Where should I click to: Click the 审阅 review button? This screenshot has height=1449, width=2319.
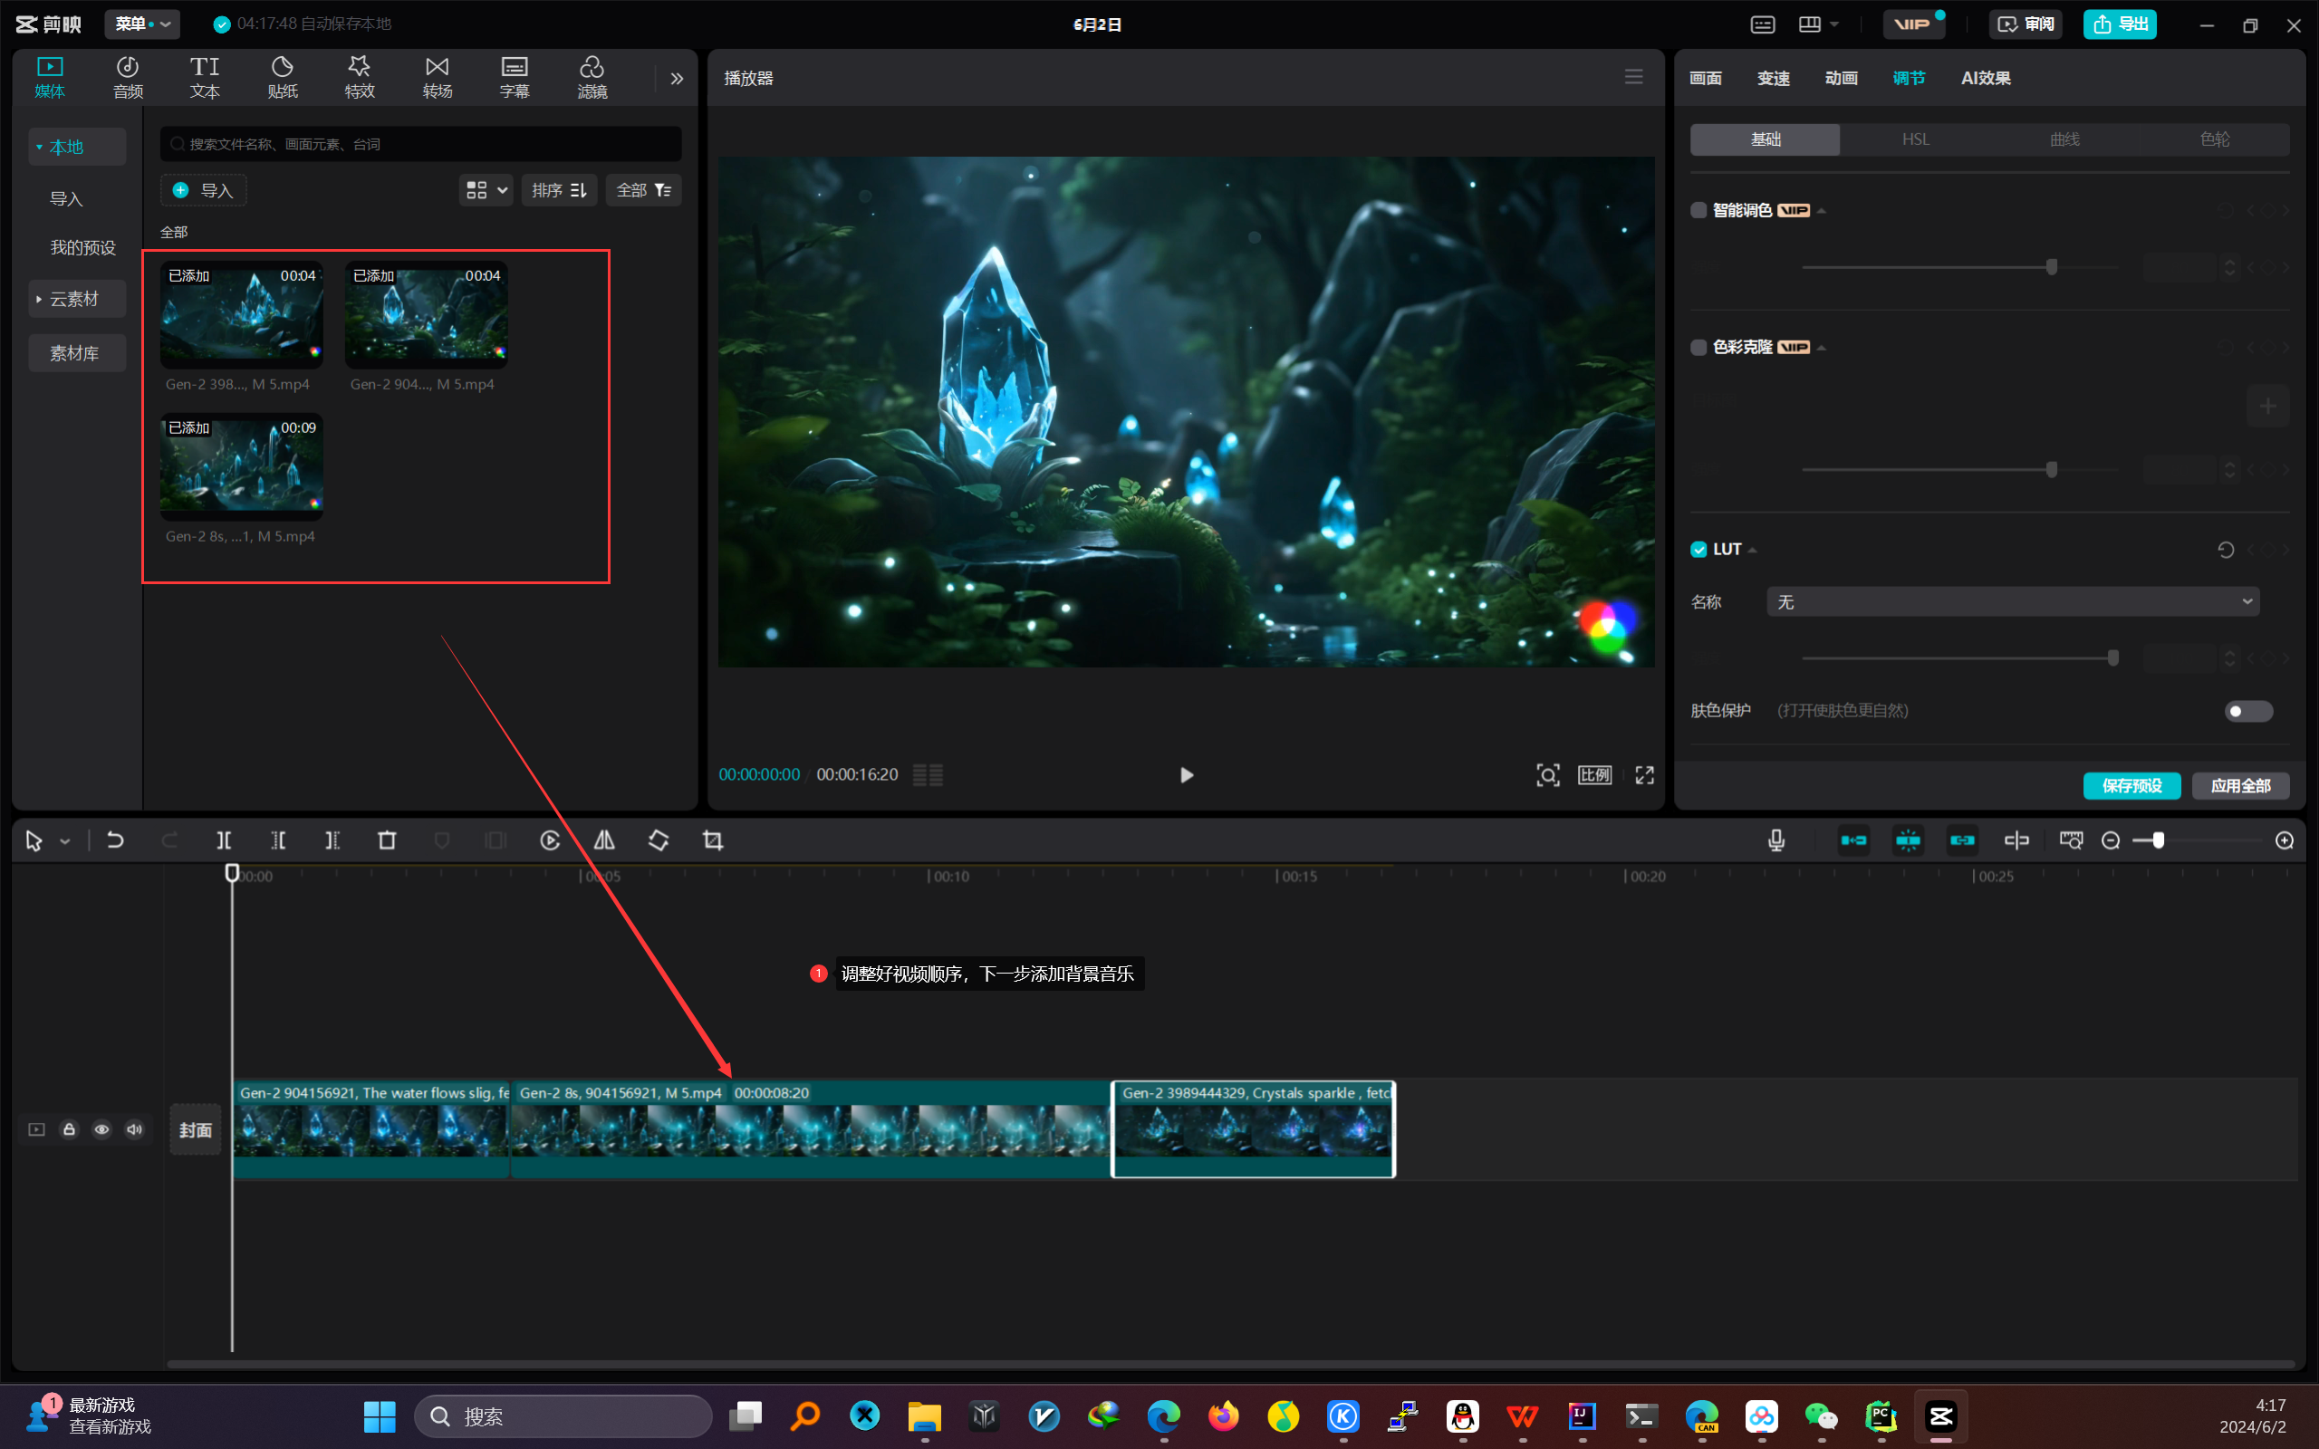click(2025, 24)
